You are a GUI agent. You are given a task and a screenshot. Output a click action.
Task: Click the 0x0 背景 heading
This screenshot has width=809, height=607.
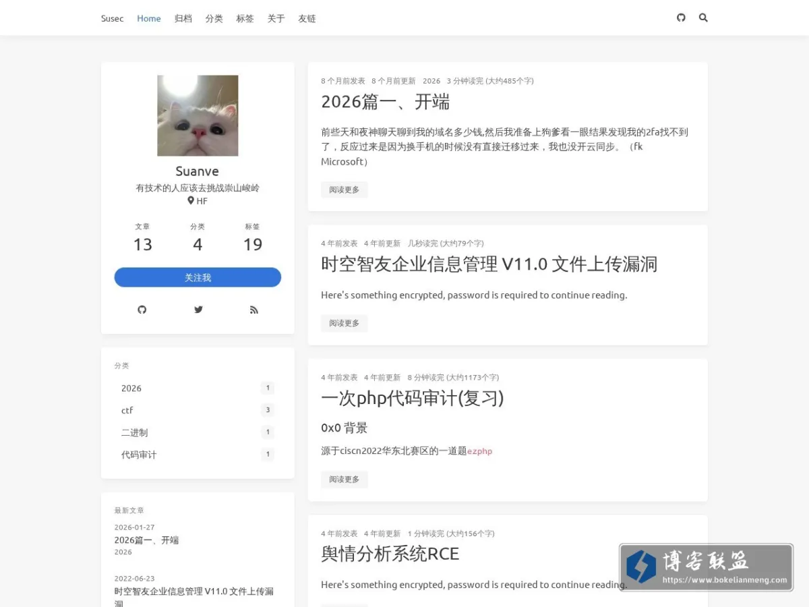point(344,428)
